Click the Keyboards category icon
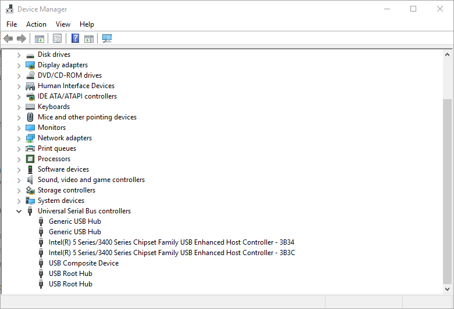This screenshot has width=454, height=309. click(x=30, y=107)
